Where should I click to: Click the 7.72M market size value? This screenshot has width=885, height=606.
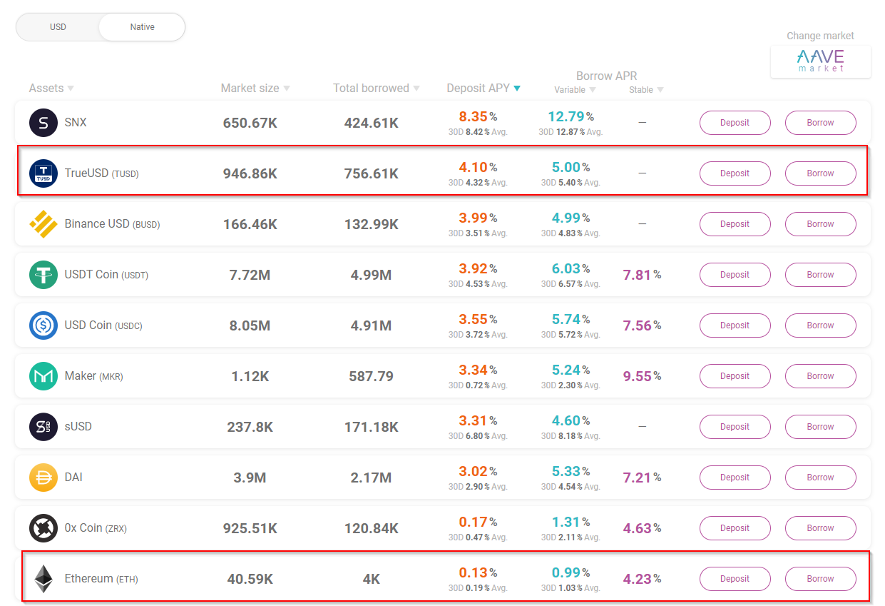tap(250, 275)
